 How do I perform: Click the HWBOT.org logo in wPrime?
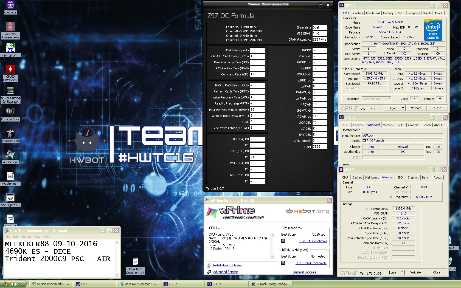[307, 211]
